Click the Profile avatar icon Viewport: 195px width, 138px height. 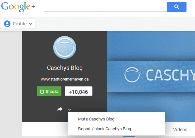(7, 24)
